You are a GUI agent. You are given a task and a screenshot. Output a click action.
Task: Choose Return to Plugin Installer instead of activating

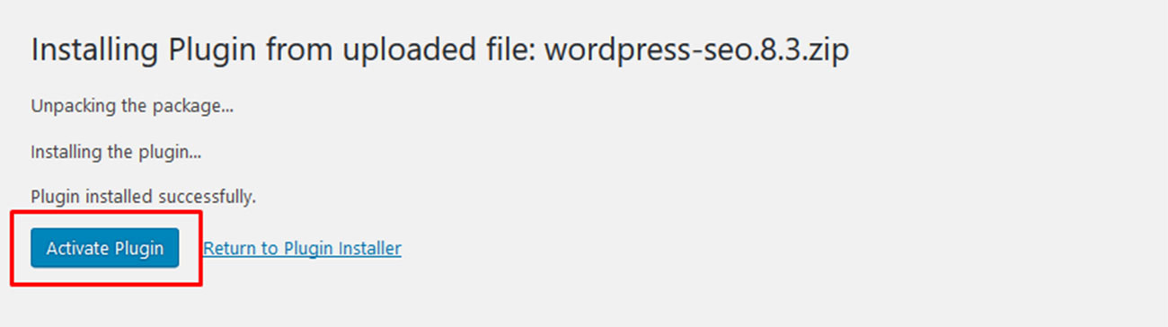coord(303,248)
